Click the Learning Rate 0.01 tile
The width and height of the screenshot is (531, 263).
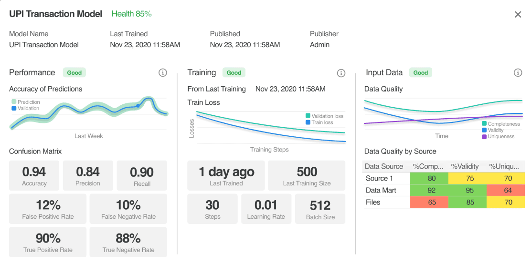pos(266,209)
